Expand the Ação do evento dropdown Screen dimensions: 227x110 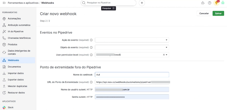(166, 40)
